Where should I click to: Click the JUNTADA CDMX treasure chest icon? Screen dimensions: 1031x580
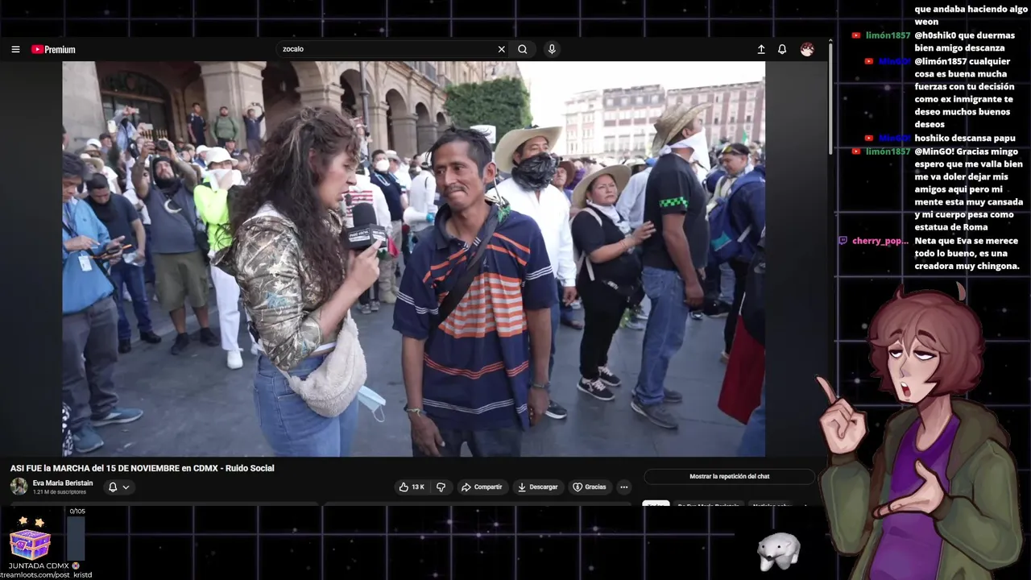(30, 538)
